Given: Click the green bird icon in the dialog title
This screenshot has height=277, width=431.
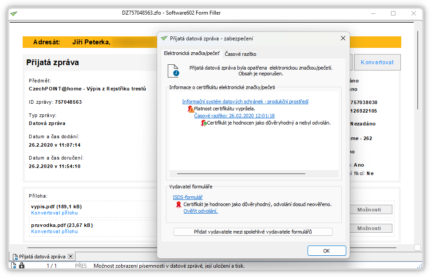Looking at the screenshot, I should click(164, 38).
